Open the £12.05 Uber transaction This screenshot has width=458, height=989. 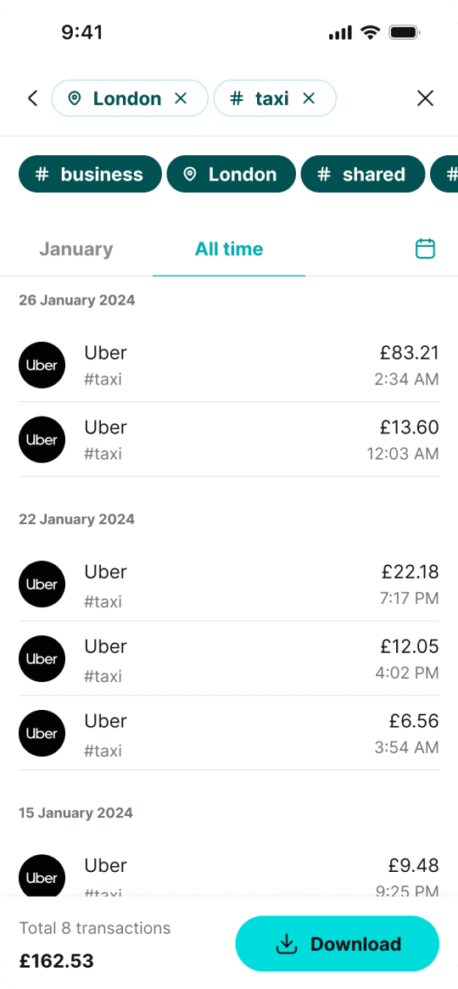click(x=229, y=659)
